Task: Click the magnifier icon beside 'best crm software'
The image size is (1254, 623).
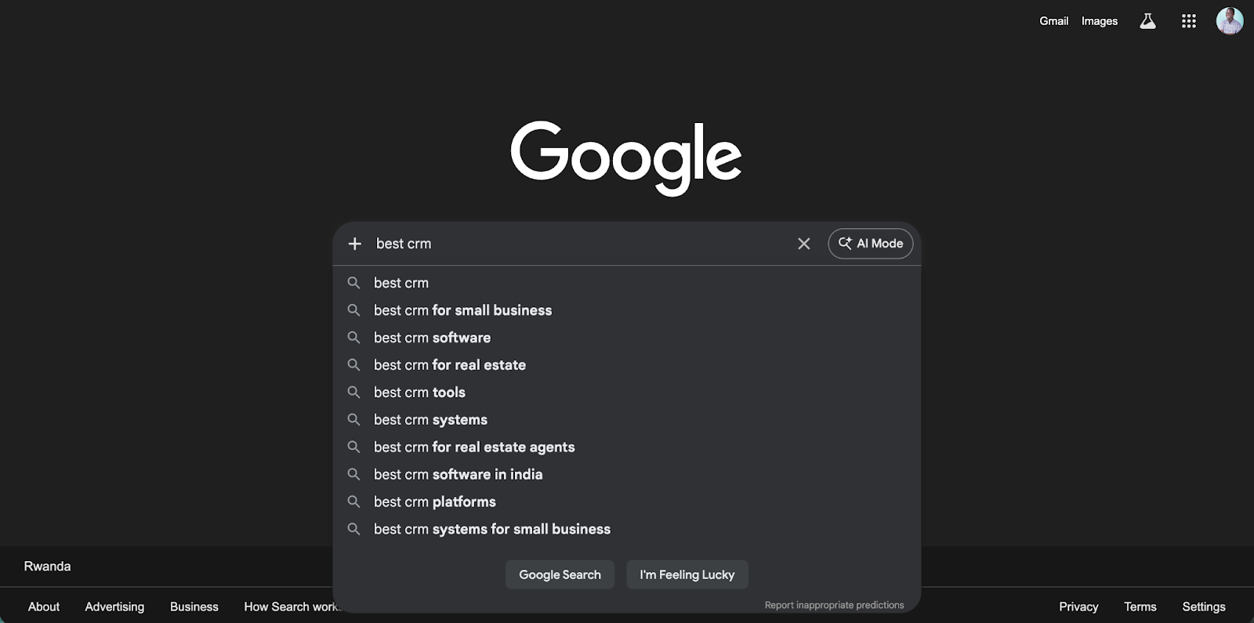Action: point(353,337)
